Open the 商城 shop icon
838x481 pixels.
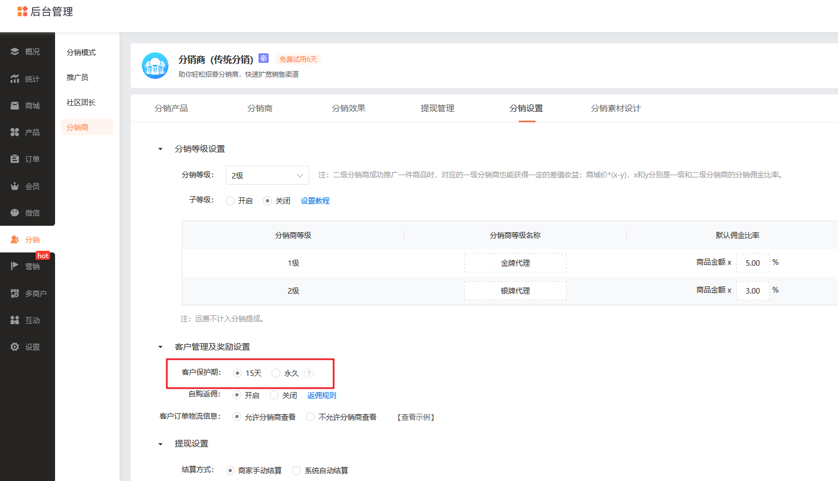tap(15, 106)
